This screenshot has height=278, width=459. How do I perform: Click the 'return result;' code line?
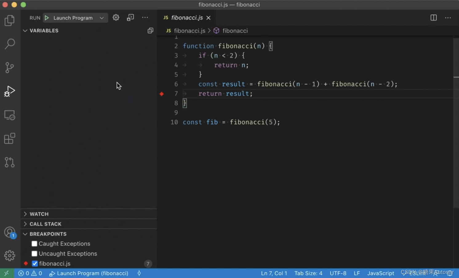pyautogui.click(x=226, y=94)
